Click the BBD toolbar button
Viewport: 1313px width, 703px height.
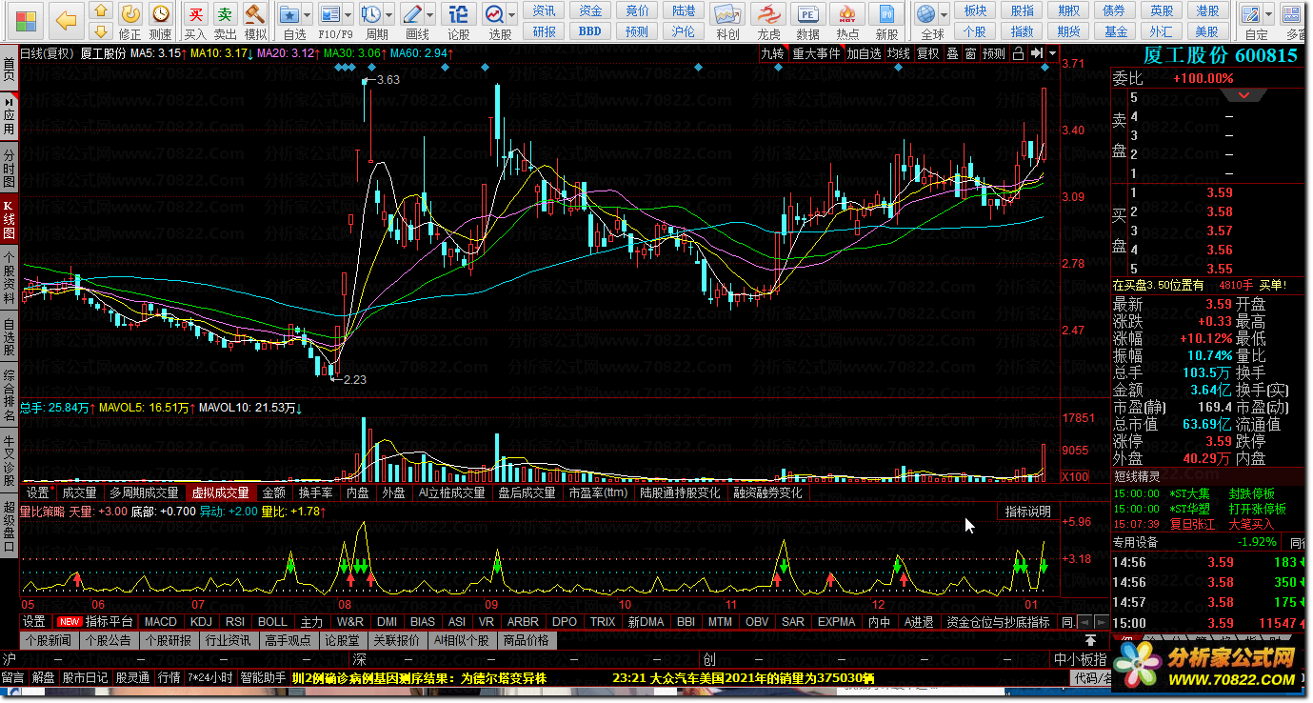click(590, 30)
